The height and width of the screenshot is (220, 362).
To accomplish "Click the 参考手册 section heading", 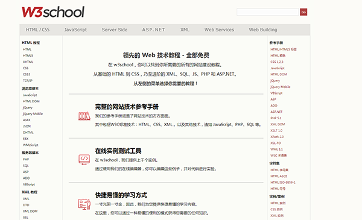I will [x=276, y=43].
